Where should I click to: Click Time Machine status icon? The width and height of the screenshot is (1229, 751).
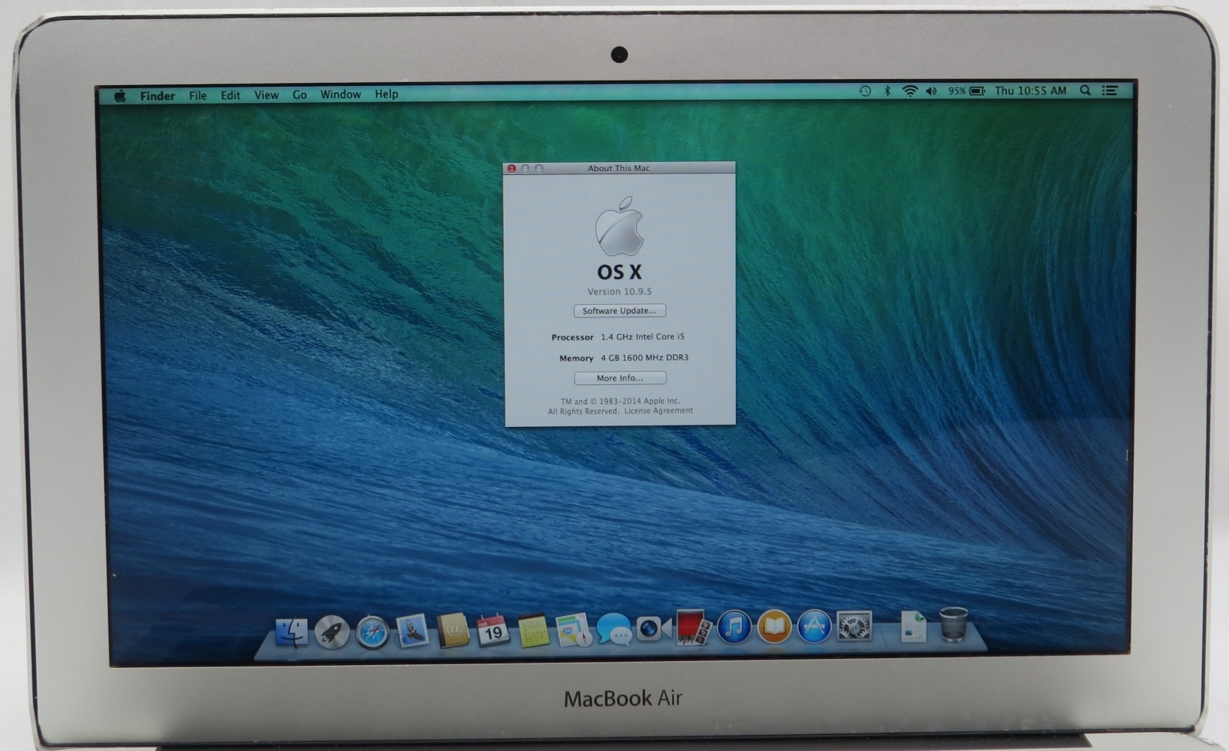pyautogui.click(x=865, y=91)
